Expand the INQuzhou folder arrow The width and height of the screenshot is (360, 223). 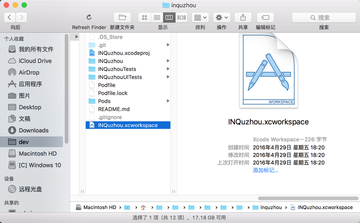[168, 61]
